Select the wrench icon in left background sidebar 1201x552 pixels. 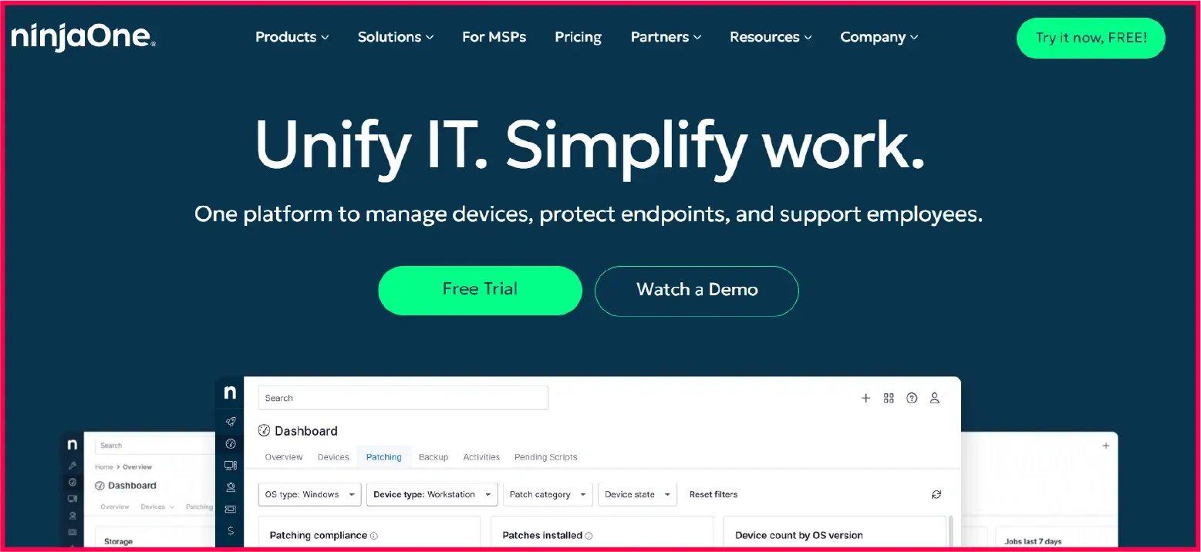pos(73,466)
